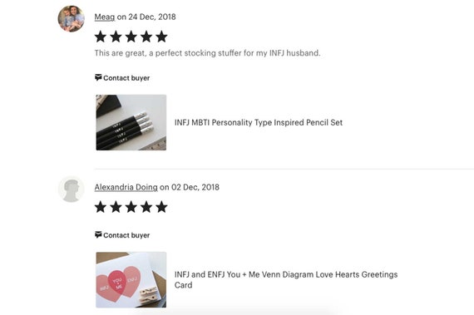Image resolution: width=474 pixels, height=315 pixels.
Task: Click the first star in Meag's rating
Action: point(101,37)
